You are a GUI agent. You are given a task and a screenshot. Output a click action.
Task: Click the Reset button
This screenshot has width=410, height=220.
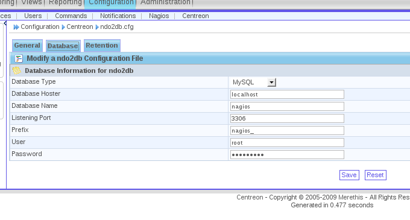(375, 175)
